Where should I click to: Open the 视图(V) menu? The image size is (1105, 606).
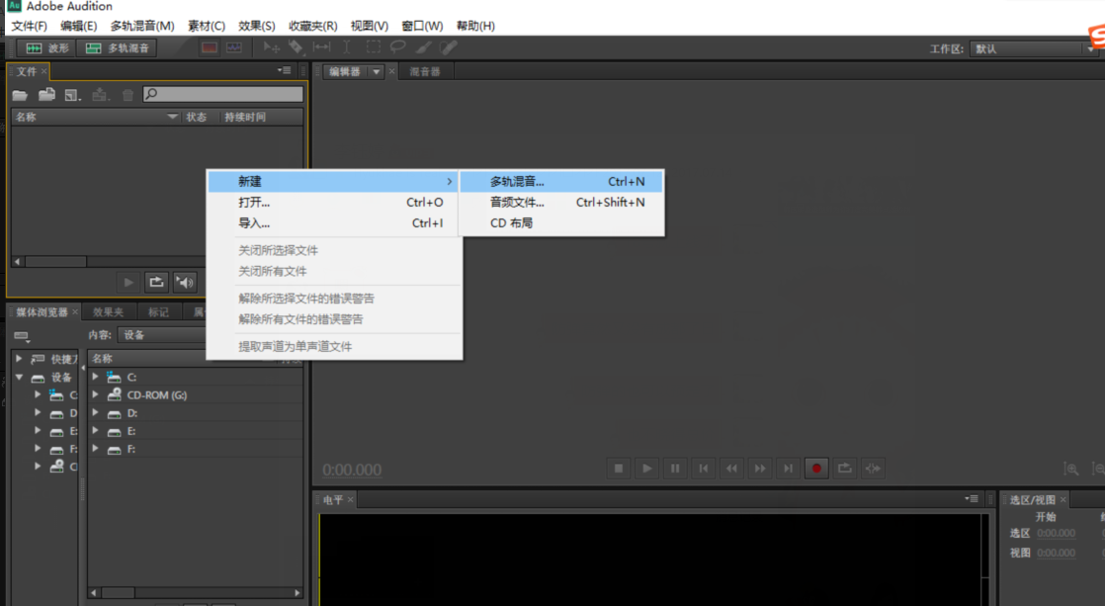[370, 26]
